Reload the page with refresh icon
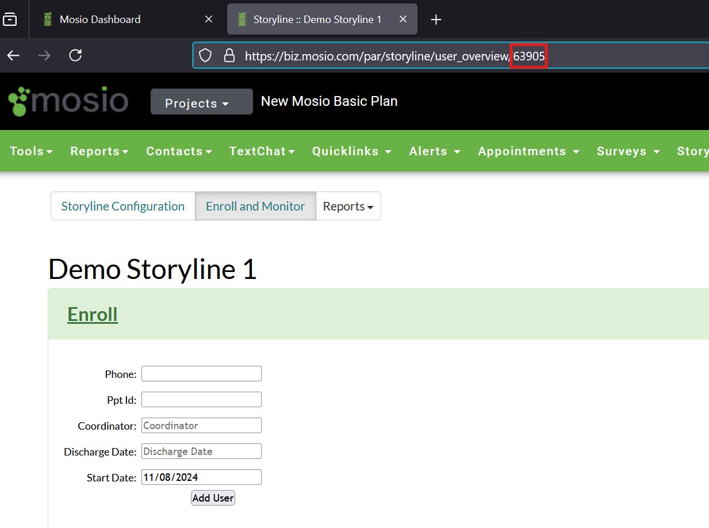This screenshot has height=528, width=709. click(x=75, y=55)
